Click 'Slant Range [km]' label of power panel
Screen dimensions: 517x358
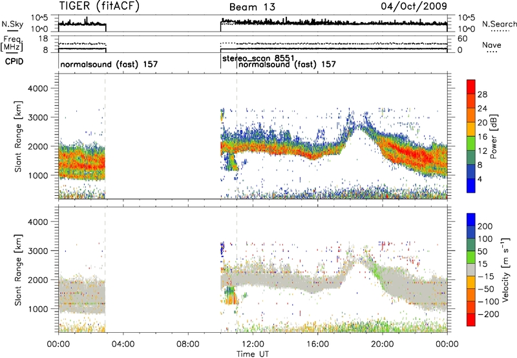point(18,136)
